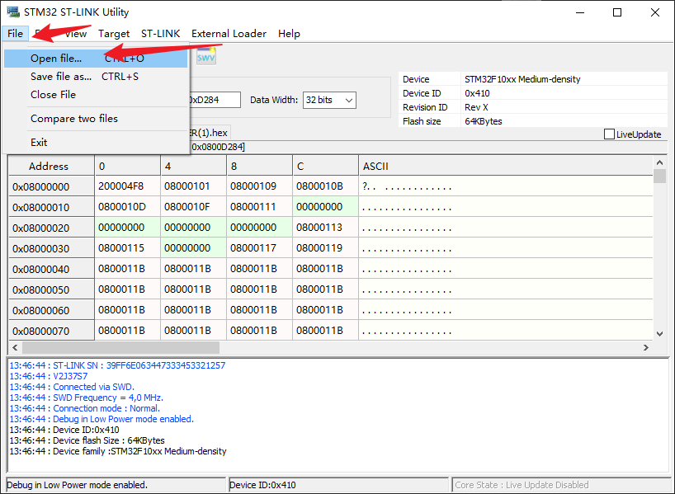675x494 pixels.
Task: Choose Save file as... menu entry
Action: point(96,77)
